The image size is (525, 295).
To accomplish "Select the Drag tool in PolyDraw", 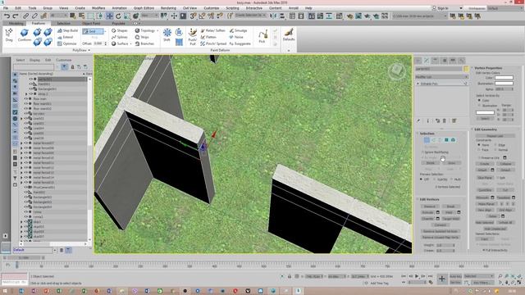I will [9, 35].
